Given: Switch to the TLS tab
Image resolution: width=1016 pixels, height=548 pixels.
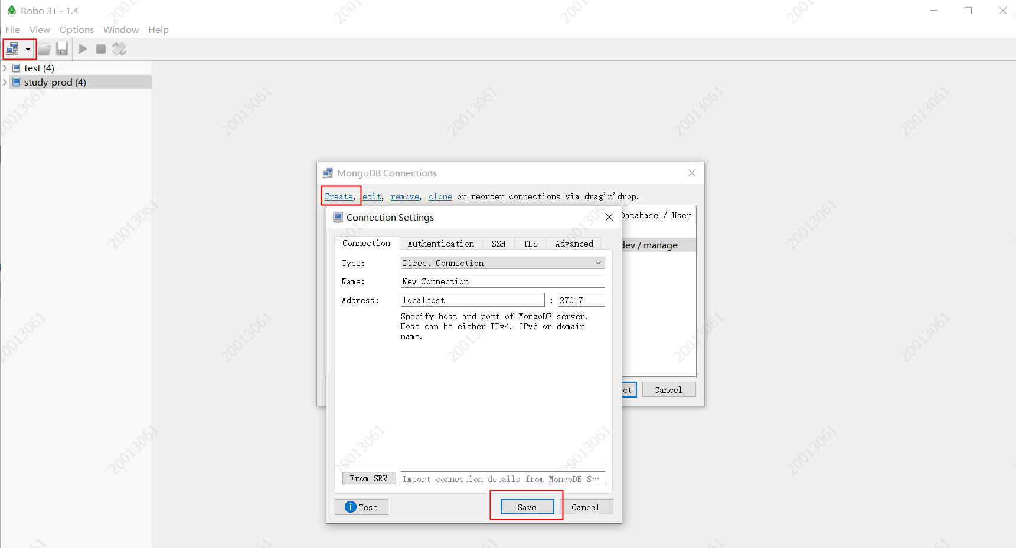Looking at the screenshot, I should click(531, 244).
